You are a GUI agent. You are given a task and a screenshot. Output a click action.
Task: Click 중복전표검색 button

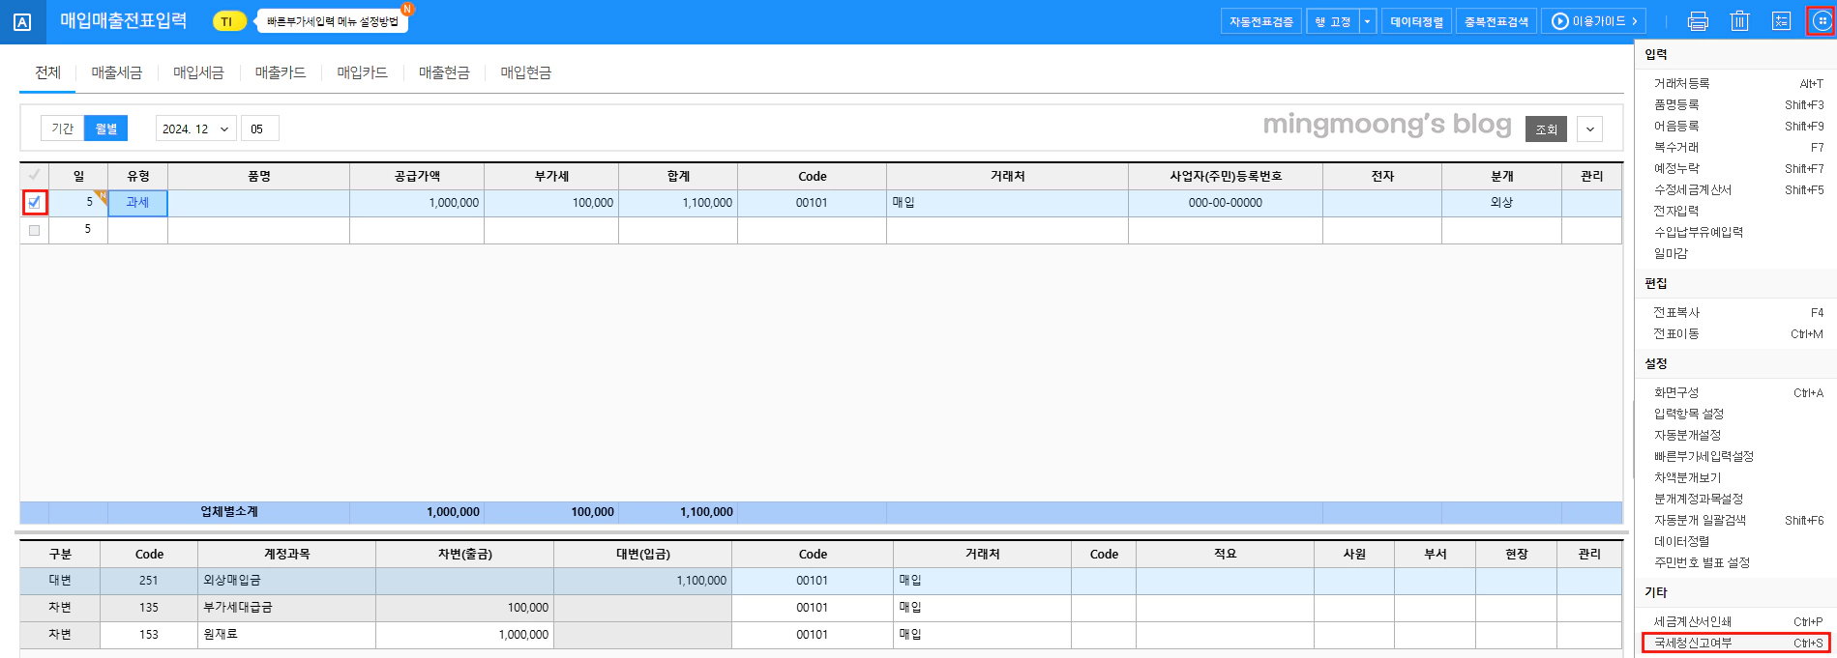pos(1496,21)
